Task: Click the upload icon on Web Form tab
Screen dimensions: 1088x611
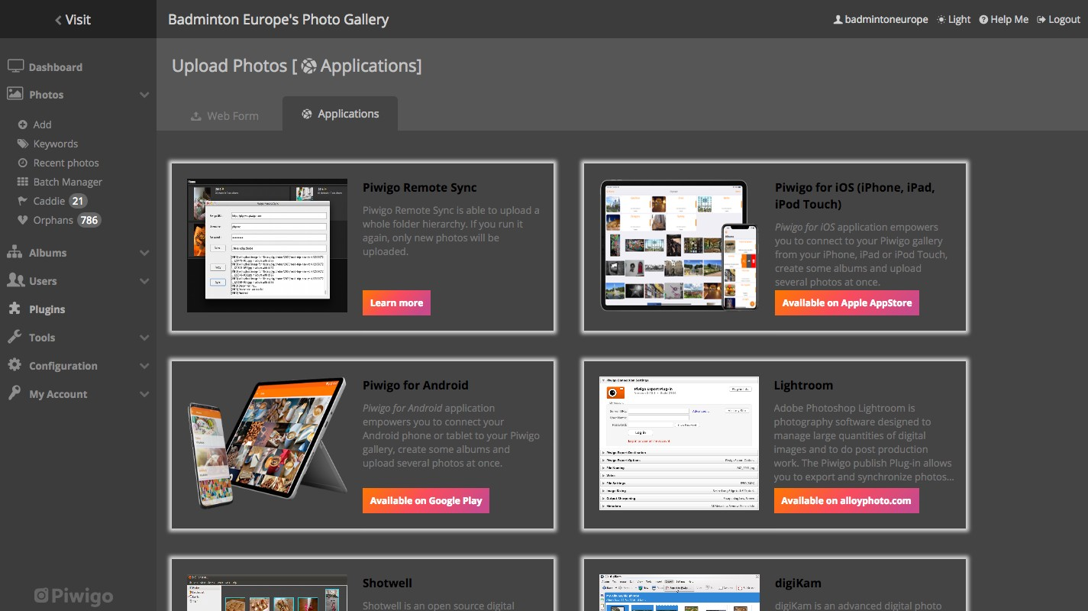Action: [196, 116]
